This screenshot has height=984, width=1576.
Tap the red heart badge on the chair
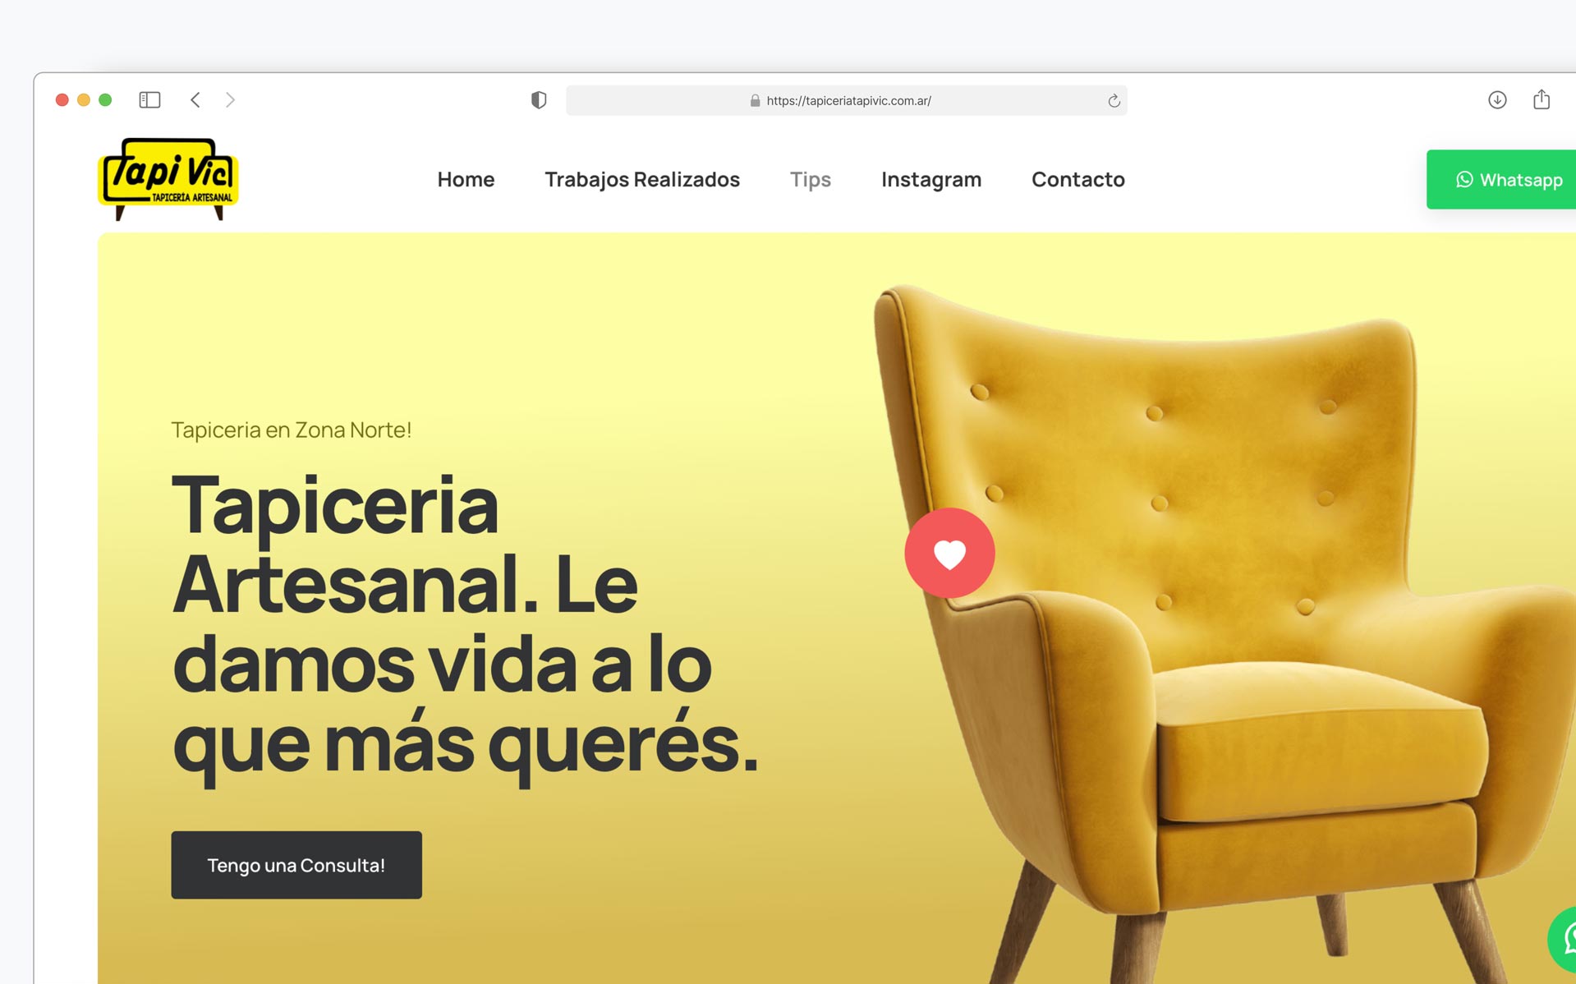click(x=949, y=553)
